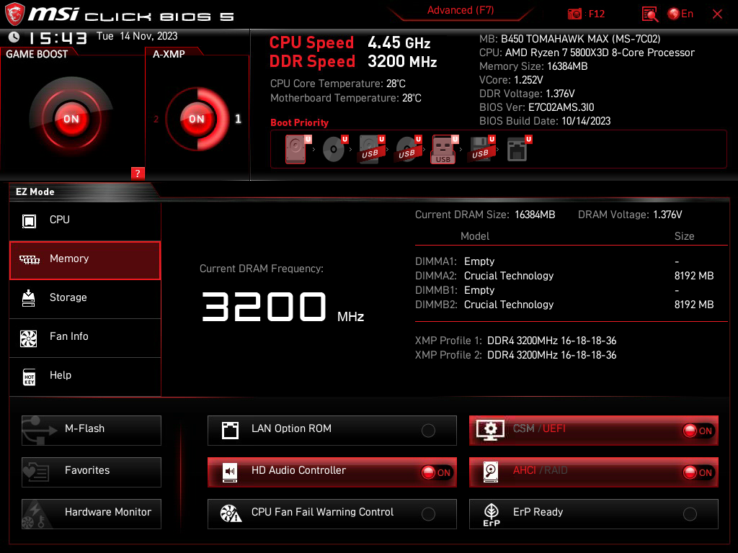Take a screenshot with F12 camera icon
738x553 pixels.
click(x=574, y=14)
